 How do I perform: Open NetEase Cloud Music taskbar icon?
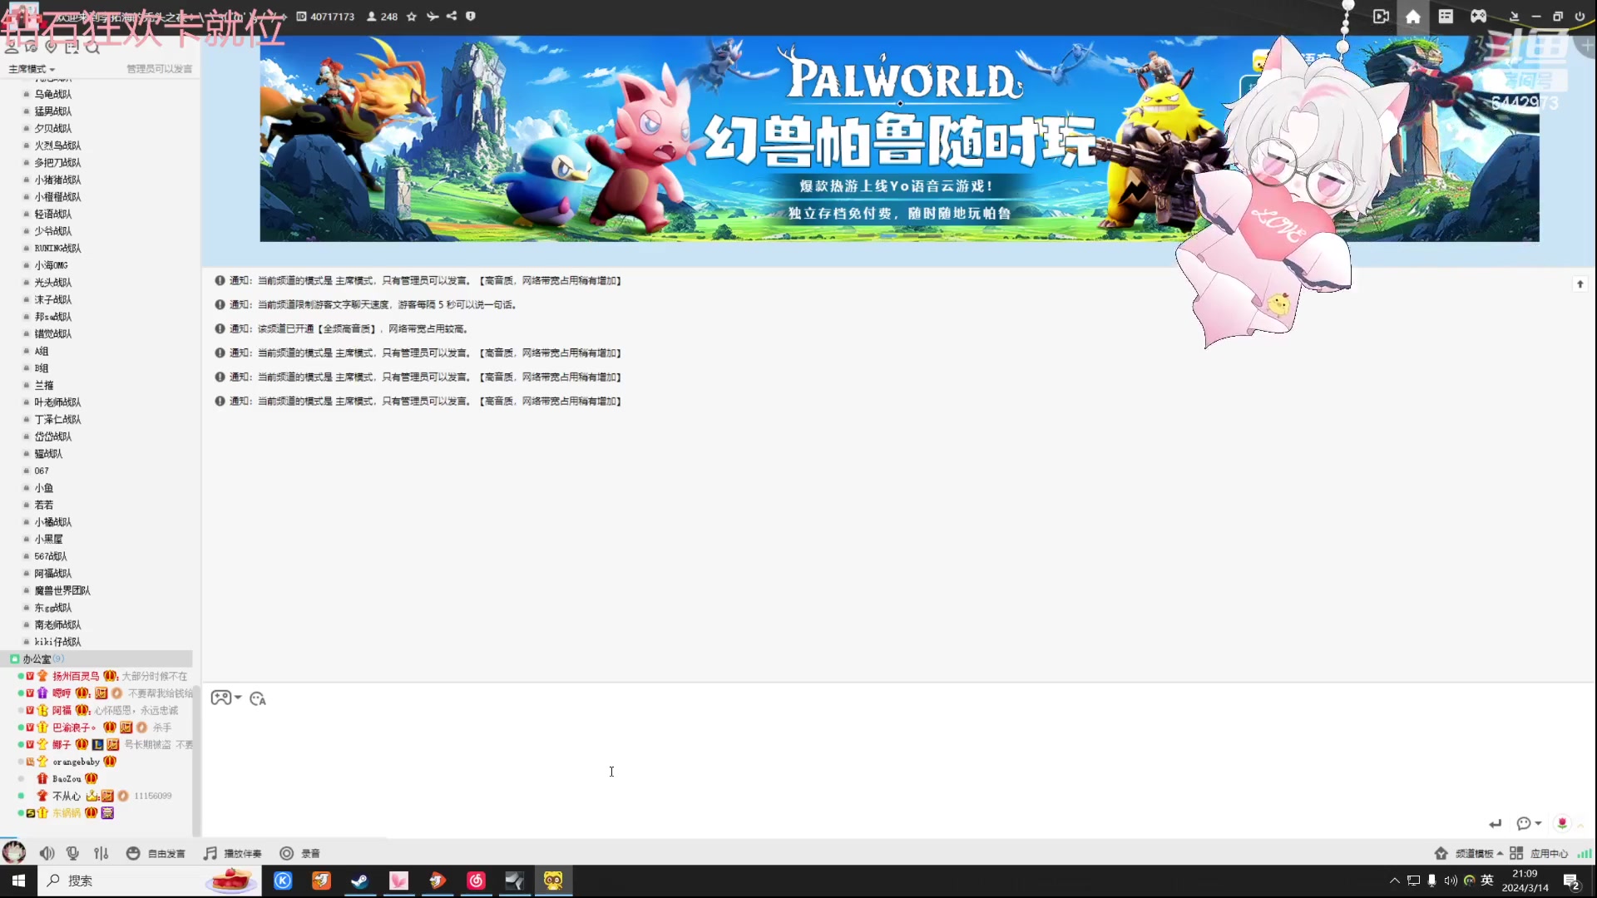476,881
